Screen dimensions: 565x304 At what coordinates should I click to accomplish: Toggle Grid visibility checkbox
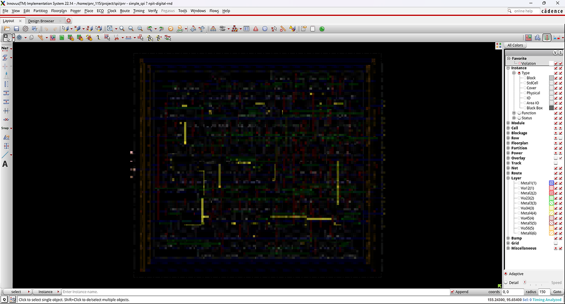point(556,243)
